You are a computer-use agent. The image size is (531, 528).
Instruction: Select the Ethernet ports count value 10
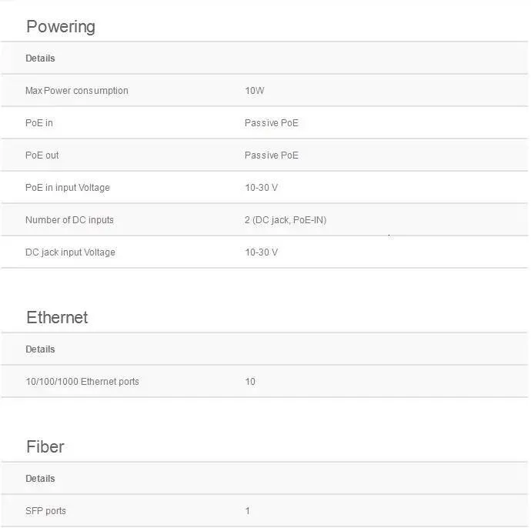[250, 382]
